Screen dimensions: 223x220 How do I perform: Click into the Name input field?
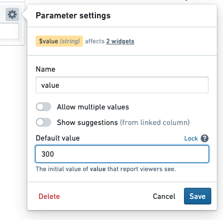click(122, 85)
